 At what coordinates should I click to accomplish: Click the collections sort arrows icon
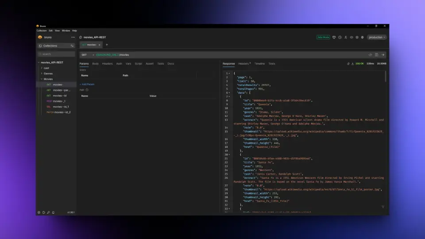72,46
